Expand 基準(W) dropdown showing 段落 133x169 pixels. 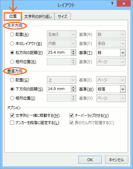coord(111,89)
